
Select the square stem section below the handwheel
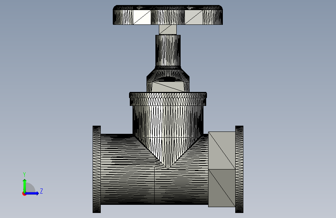(168, 29)
